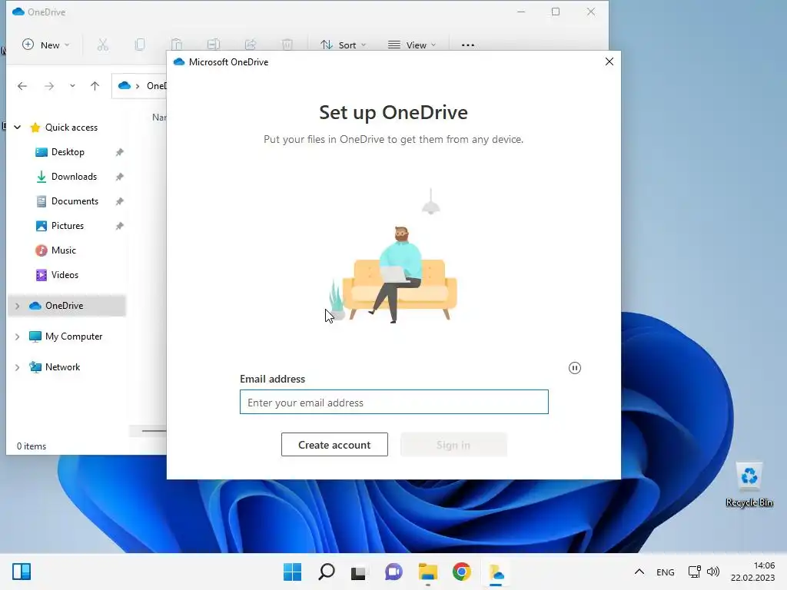Click OneDrive cloud icon in address bar
Viewport: 787px width, 590px height.
coord(125,86)
